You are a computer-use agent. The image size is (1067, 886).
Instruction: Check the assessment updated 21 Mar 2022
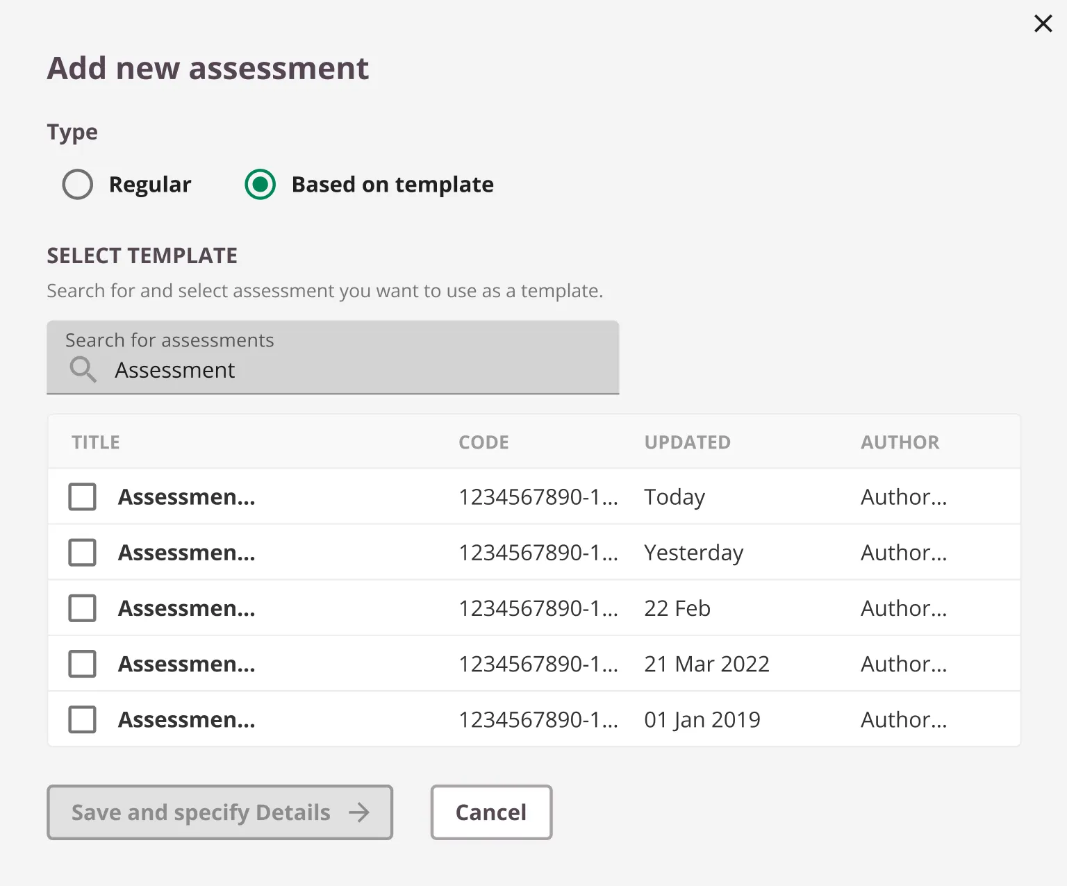(x=83, y=664)
